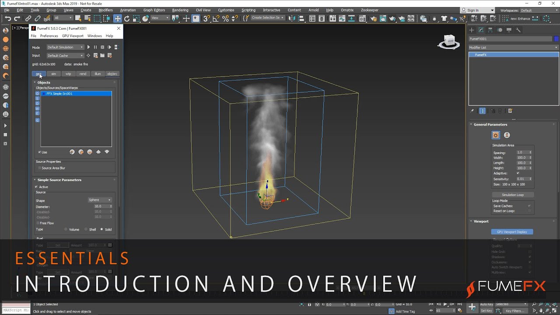This screenshot has width=560, height=315.
Task: Switch to the sim tab in FumeFX
Action: (x=54, y=74)
